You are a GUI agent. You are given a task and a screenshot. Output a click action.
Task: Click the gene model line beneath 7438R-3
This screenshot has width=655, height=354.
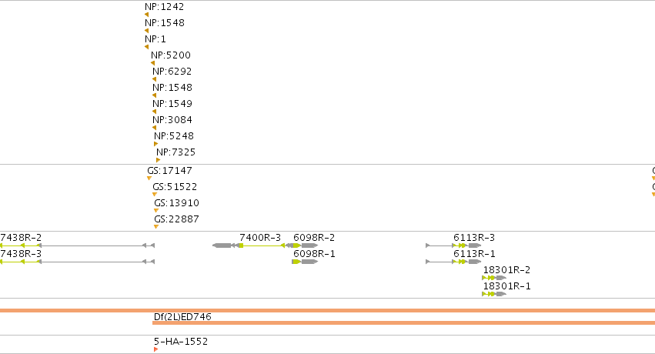pyautogui.click(x=77, y=262)
